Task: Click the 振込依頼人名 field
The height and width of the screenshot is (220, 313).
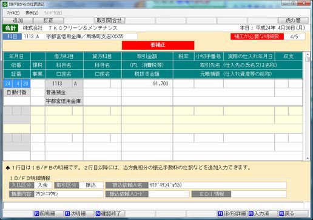Action: pyautogui.click(x=217, y=185)
